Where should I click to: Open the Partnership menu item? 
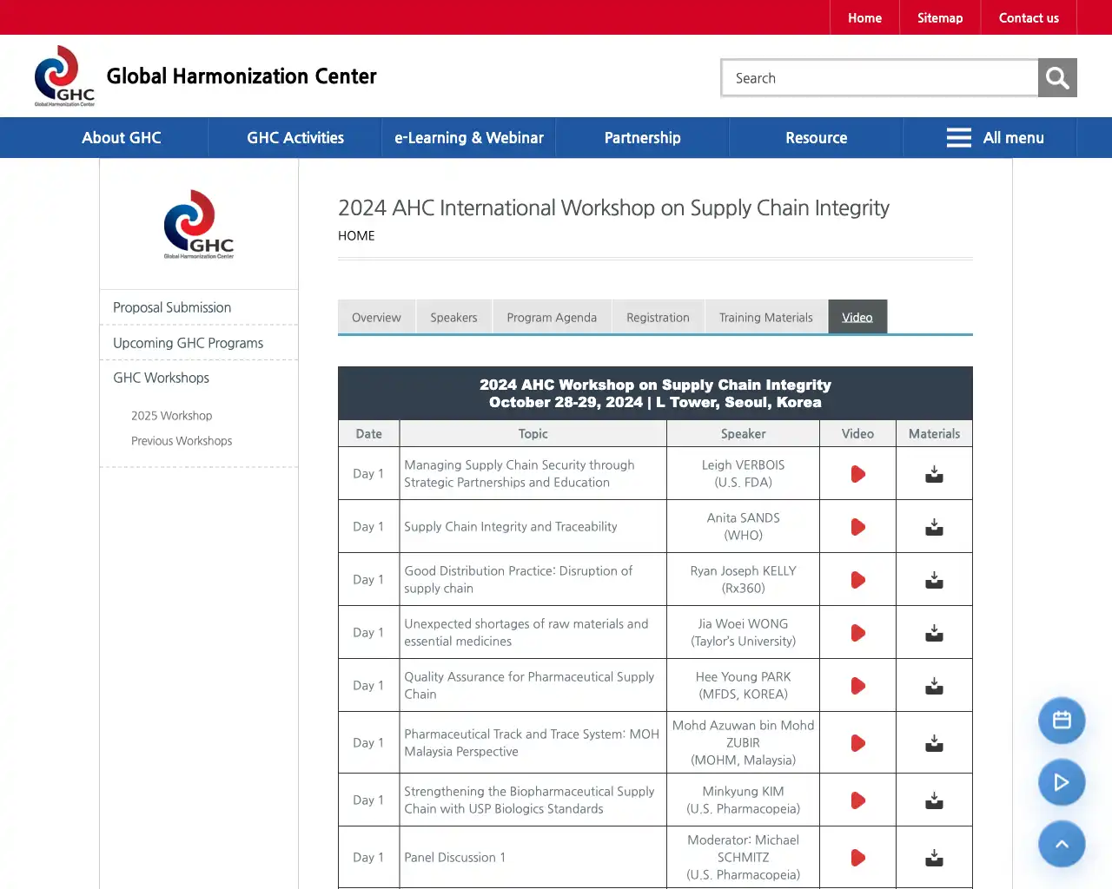[642, 137]
